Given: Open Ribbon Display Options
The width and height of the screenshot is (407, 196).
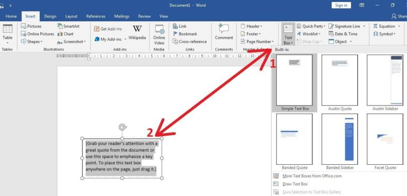Looking at the screenshot, I should [362, 5].
